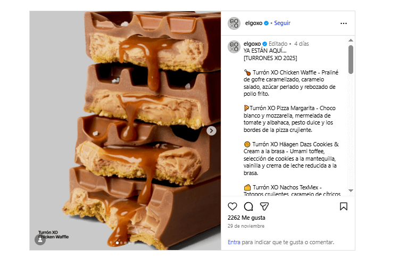Click the 29 de noviembre date

(245, 226)
